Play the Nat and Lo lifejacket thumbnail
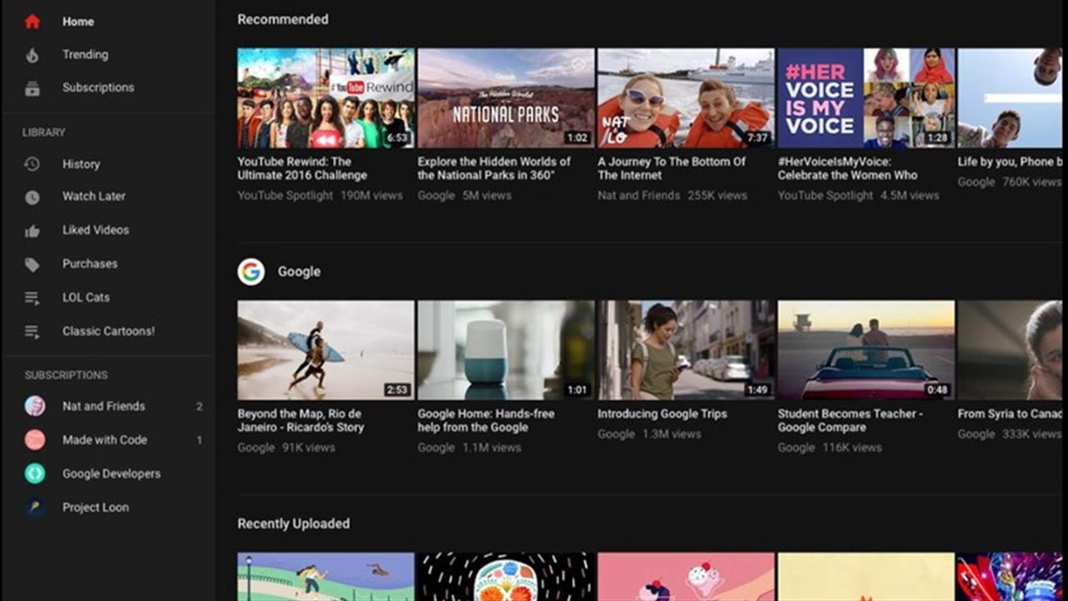The width and height of the screenshot is (1068, 601). pos(686,98)
